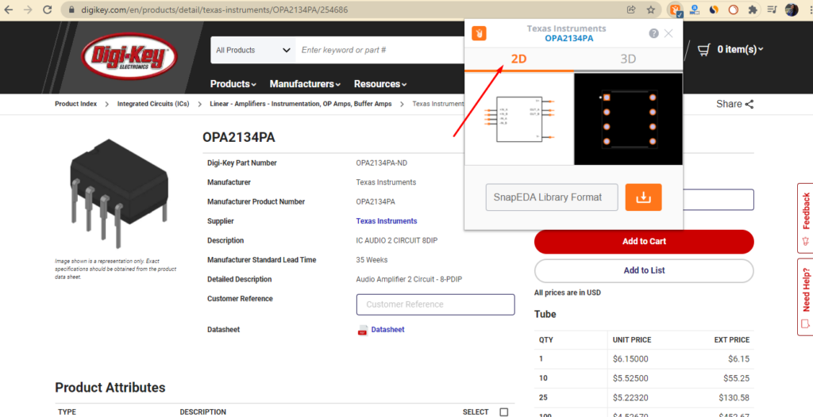Click the blue badge extension icon
Viewport: 813px width, 417px height.
click(695, 10)
